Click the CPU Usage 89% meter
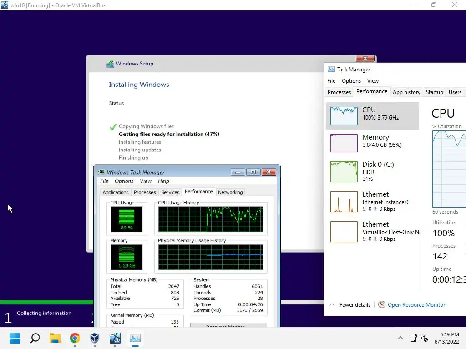Screen dimensions: 466x349 pyautogui.click(x=127, y=219)
